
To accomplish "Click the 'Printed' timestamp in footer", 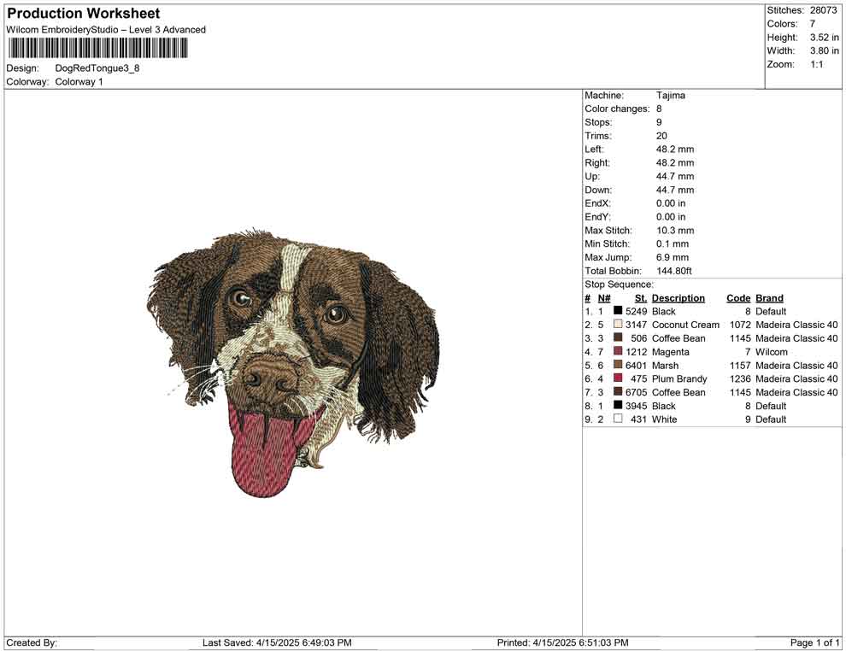I will coord(562,642).
